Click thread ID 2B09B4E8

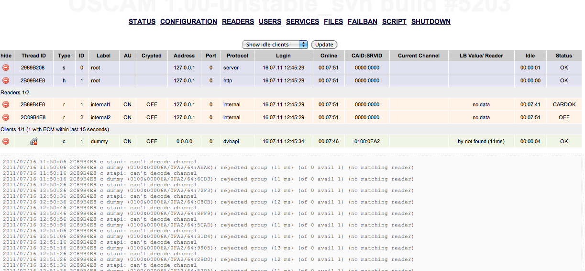33,80
